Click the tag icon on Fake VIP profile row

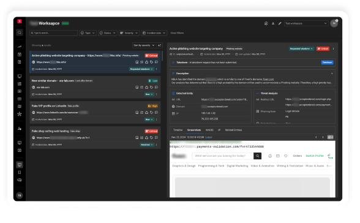coord(152,113)
